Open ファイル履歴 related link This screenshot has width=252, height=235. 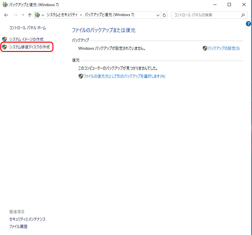click(x=18, y=227)
